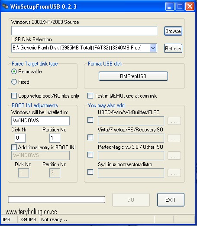Click the Windows install folder field
Viewport: 197px width, 226px height.
[x=40, y=121]
